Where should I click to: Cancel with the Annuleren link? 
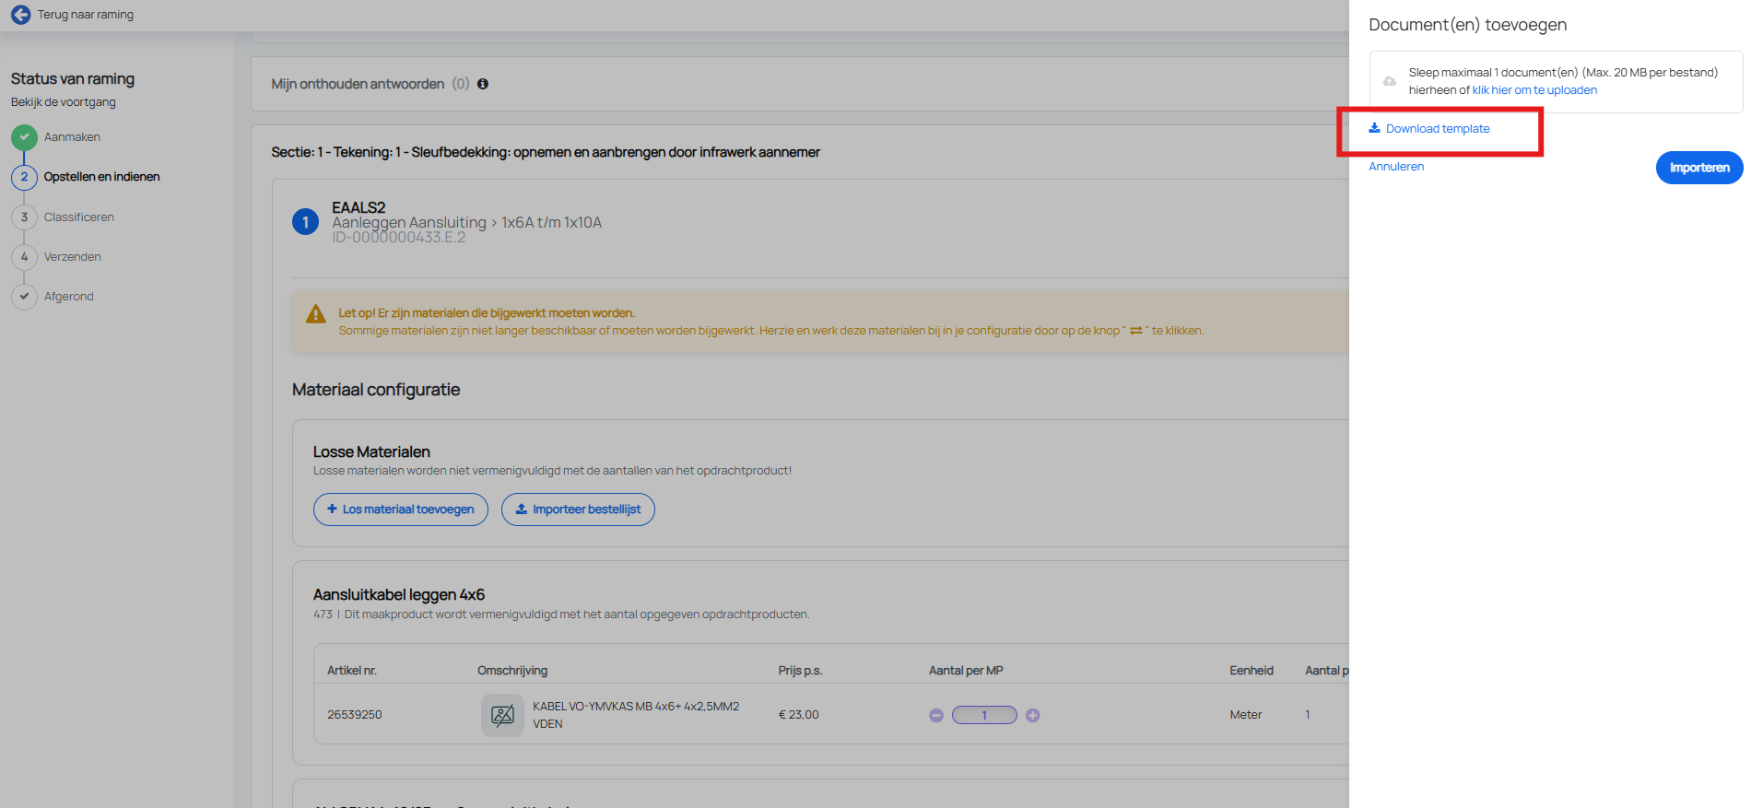pos(1396,167)
